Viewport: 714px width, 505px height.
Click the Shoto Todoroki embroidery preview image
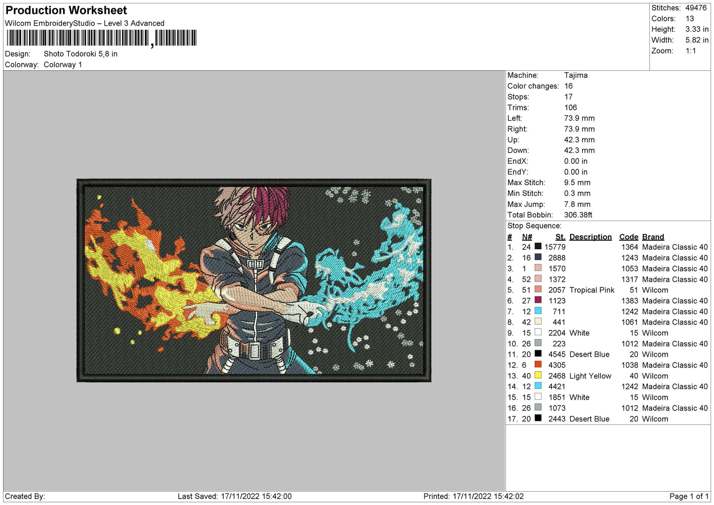click(254, 280)
